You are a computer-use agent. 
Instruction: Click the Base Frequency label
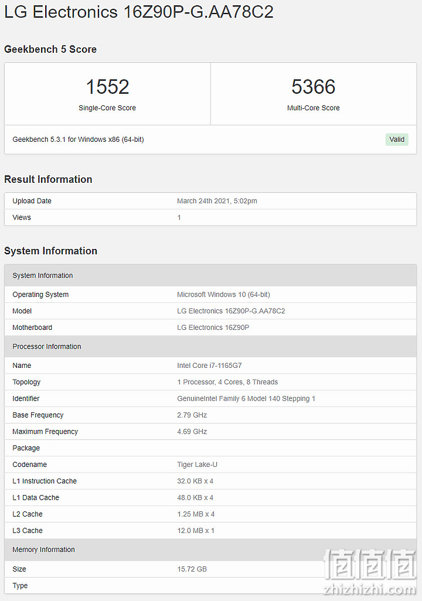38,415
